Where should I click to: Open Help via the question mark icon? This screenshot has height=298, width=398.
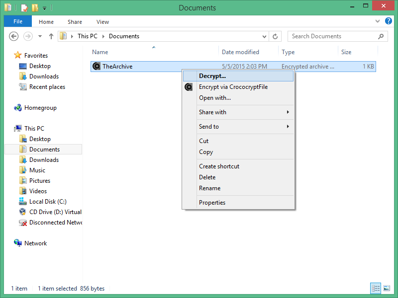tap(389, 21)
